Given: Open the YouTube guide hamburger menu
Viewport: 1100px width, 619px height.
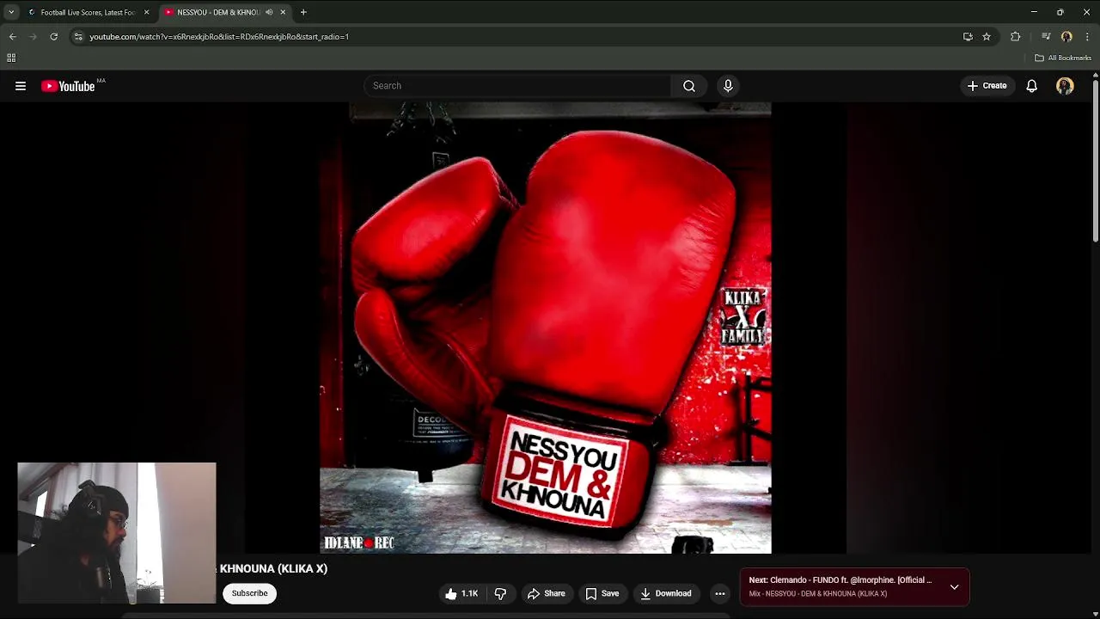Looking at the screenshot, I should [x=21, y=86].
